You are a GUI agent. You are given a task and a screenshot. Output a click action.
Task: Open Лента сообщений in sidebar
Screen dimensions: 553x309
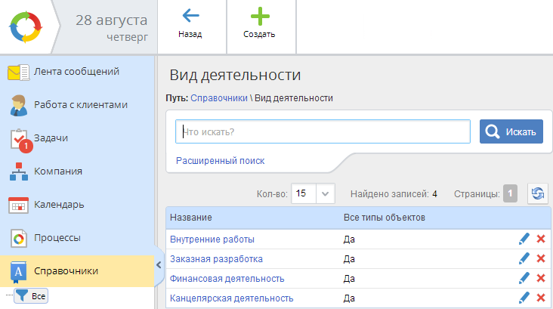pyautogui.click(x=76, y=73)
